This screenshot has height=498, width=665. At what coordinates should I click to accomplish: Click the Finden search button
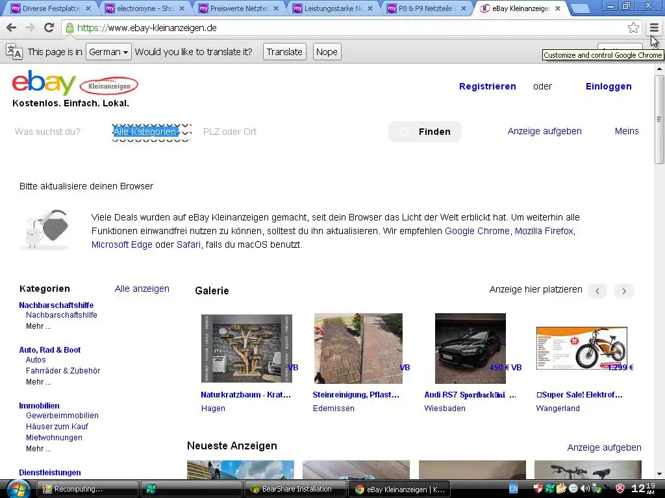pyautogui.click(x=425, y=132)
